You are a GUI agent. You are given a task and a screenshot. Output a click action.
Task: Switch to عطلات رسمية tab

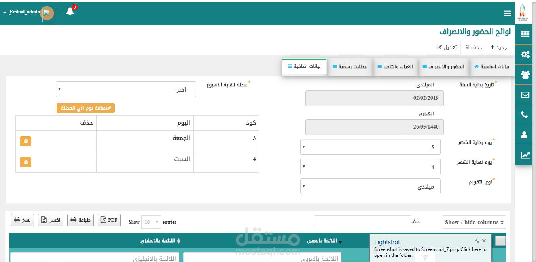tap(350, 67)
